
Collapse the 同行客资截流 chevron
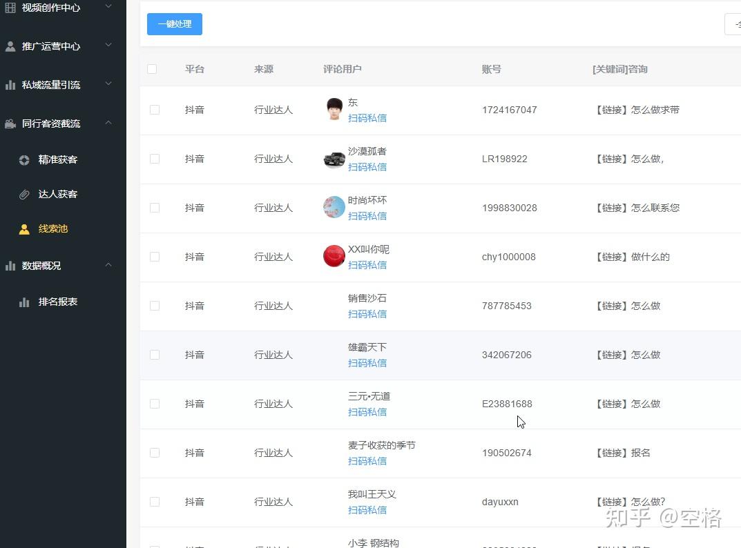pos(108,122)
